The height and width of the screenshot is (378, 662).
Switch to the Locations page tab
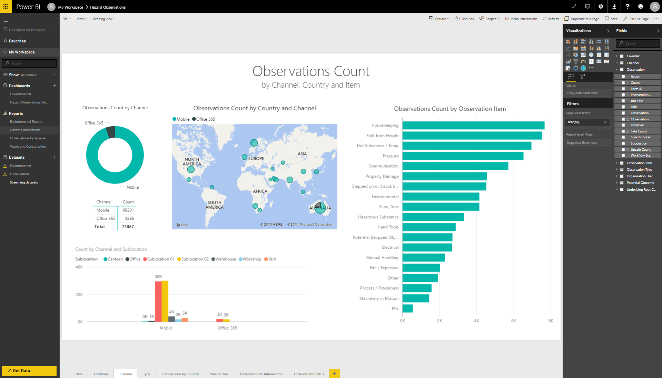(101, 374)
